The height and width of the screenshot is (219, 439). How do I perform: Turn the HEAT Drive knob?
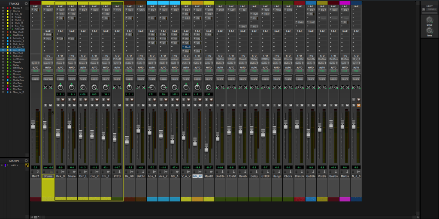click(429, 20)
